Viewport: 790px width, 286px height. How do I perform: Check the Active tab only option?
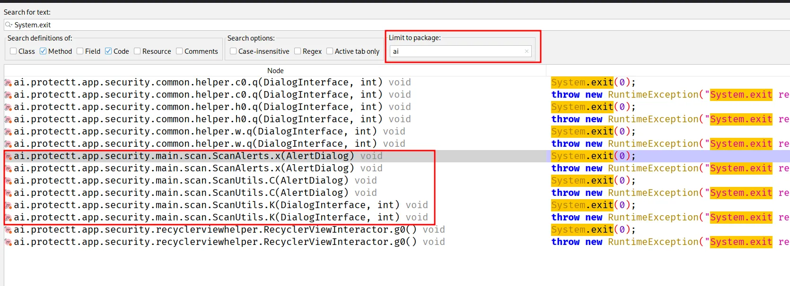click(x=330, y=51)
